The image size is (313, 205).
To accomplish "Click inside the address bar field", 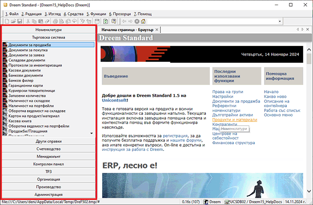I will (x=212, y=21).
